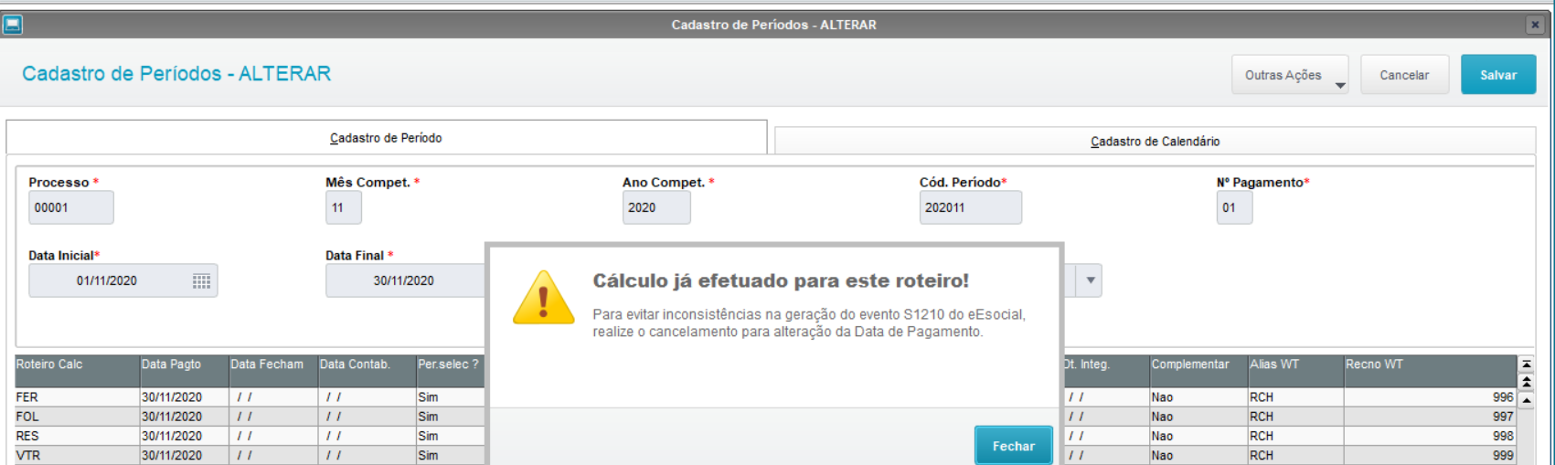Screen dimensions: 1555x465
Task: Click the Data Fecham column header
Action: pyautogui.click(x=272, y=371)
